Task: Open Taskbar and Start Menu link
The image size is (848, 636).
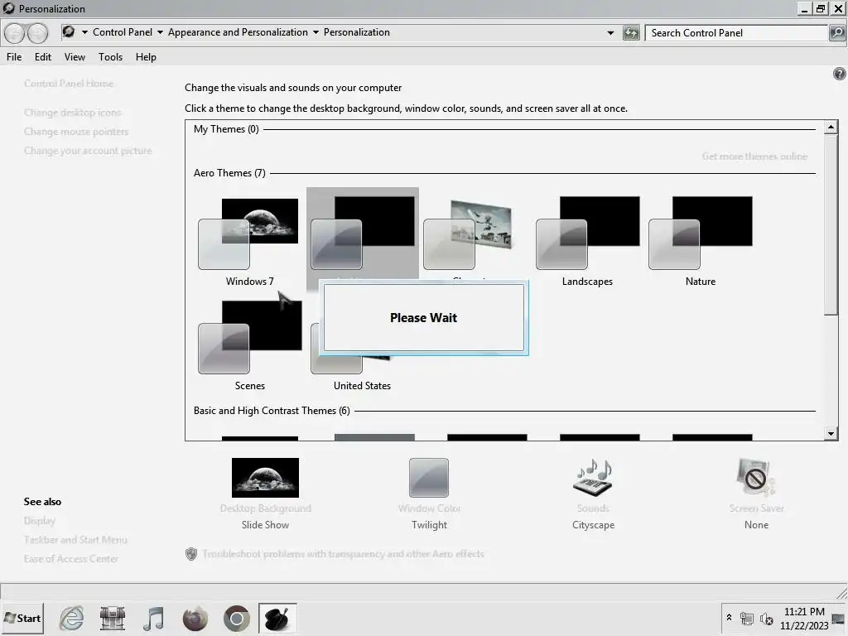Action: 75,540
